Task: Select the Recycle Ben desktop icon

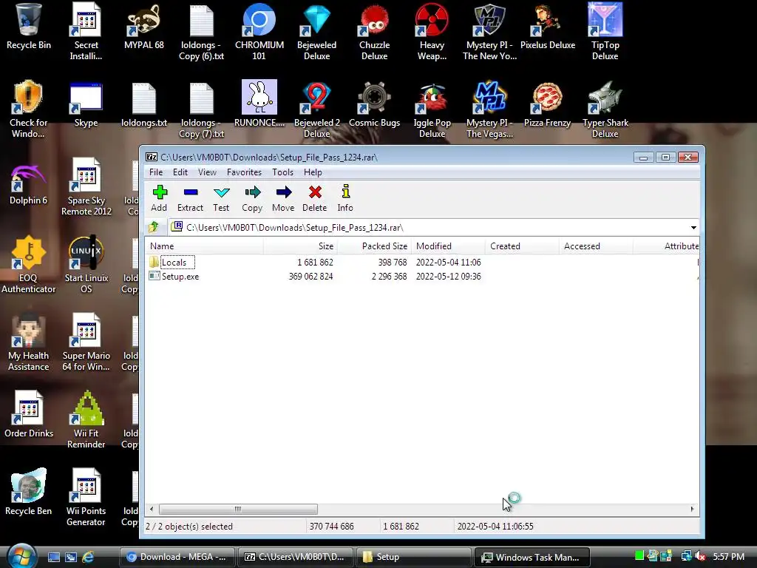Action: (29, 493)
